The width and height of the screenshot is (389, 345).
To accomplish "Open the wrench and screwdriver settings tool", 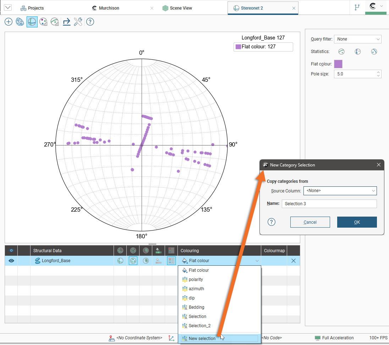I will [x=78, y=22].
